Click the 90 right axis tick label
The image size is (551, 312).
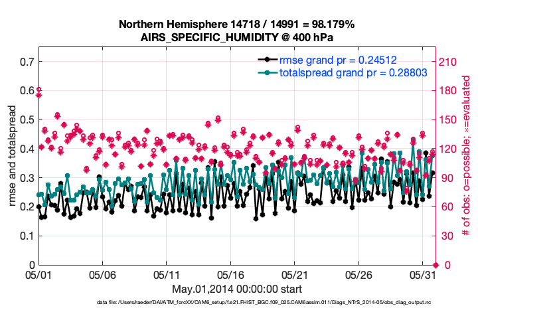click(x=447, y=178)
